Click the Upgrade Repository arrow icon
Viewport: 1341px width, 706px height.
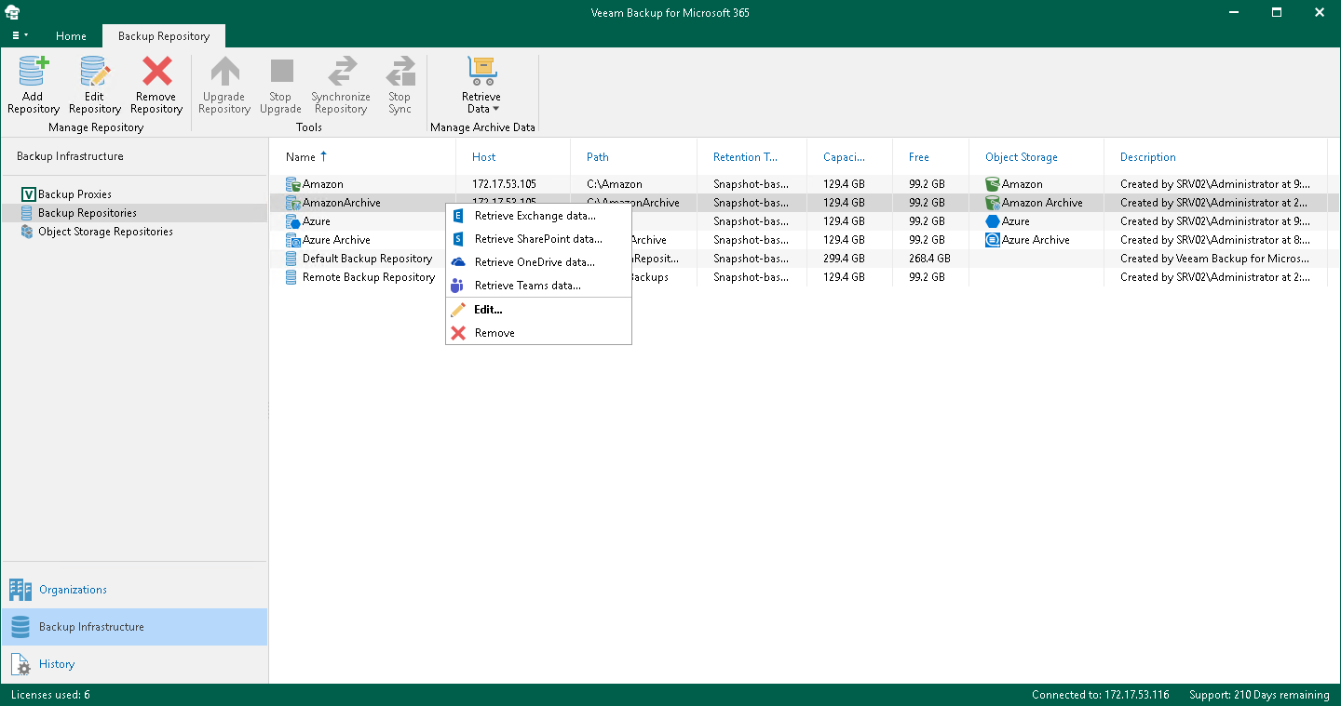(224, 72)
